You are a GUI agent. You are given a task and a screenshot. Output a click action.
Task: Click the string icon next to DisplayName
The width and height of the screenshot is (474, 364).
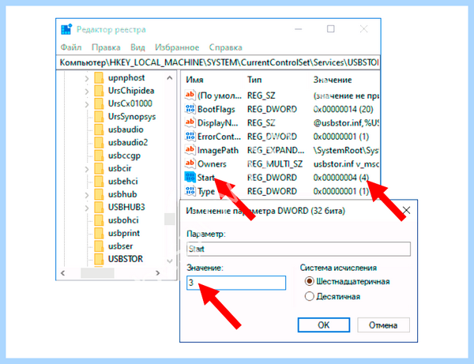pos(190,122)
